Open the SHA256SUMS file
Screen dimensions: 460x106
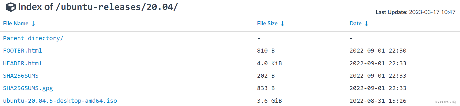coord(21,76)
